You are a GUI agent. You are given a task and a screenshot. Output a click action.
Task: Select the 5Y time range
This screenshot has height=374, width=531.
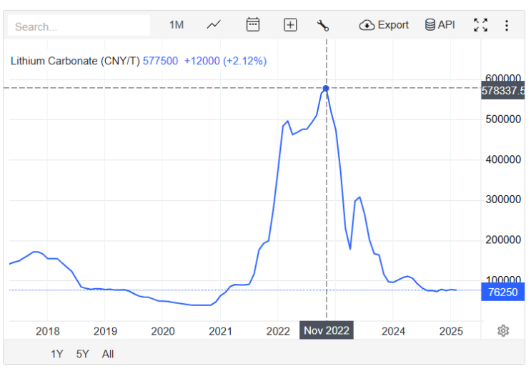pos(82,354)
